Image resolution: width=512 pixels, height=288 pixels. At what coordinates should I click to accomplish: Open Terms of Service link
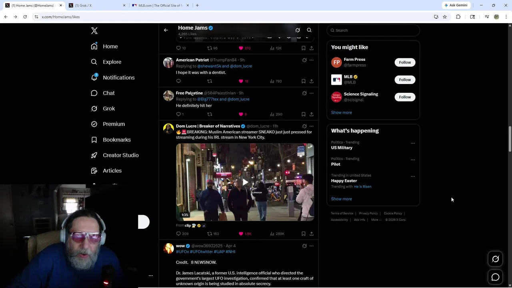coord(342,214)
